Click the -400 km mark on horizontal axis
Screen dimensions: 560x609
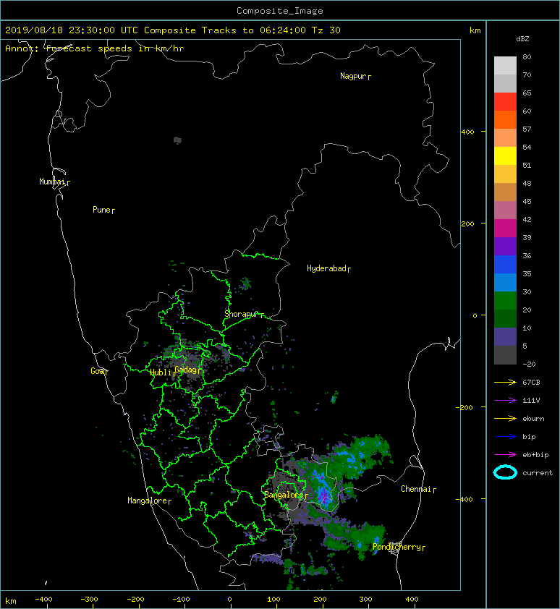pyautogui.click(x=44, y=600)
